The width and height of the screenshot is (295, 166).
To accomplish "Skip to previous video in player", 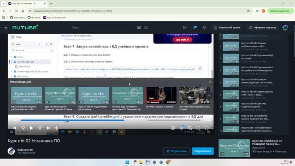I will (14, 128).
